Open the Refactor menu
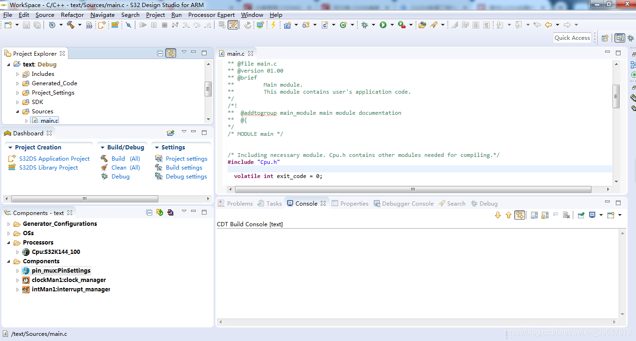The image size is (636, 341). click(x=72, y=15)
